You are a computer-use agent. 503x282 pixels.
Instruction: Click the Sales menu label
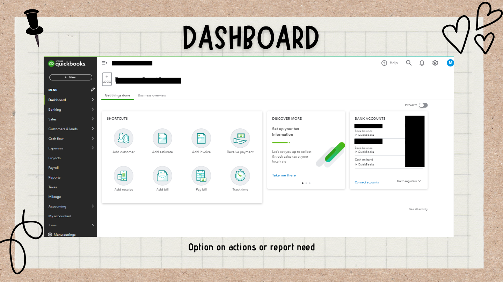pos(52,119)
